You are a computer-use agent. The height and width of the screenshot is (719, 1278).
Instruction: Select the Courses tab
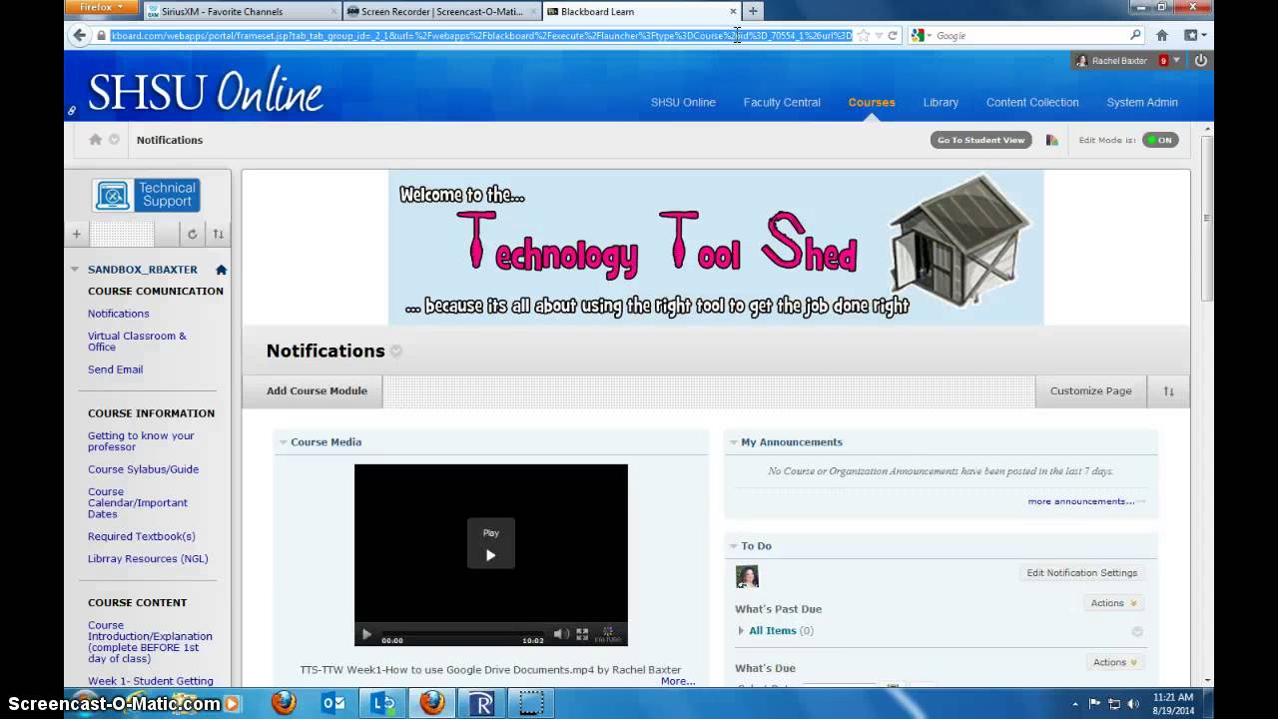tap(872, 102)
